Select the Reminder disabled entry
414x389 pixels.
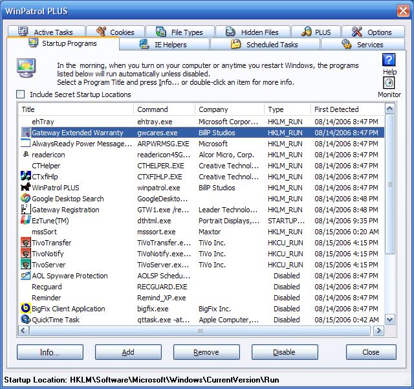click(201, 298)
